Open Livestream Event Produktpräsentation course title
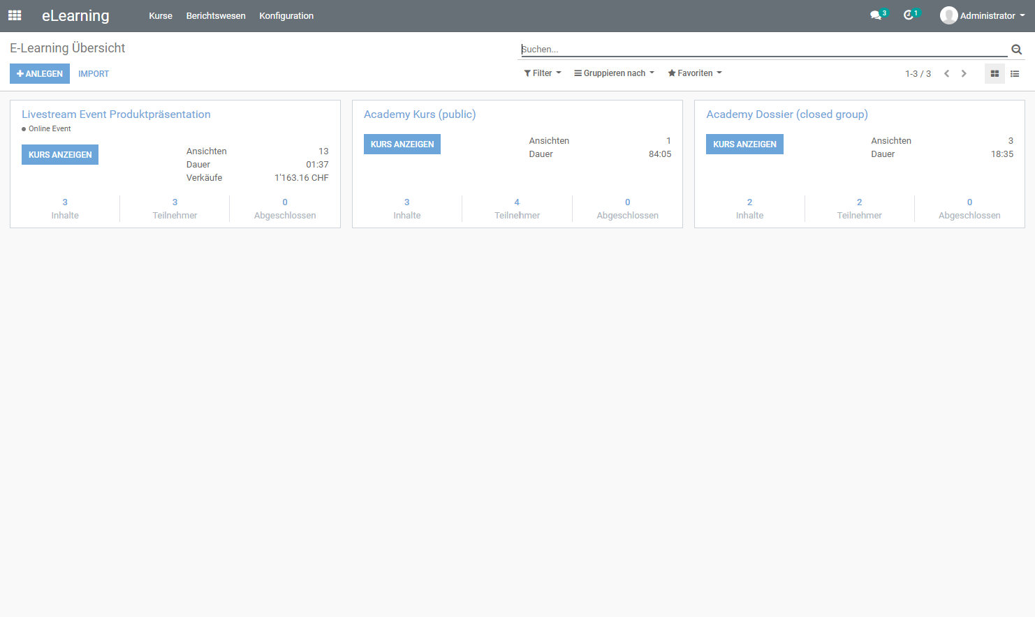The image size is (1035, 617). pyautogui.click(x=116, y=114)
